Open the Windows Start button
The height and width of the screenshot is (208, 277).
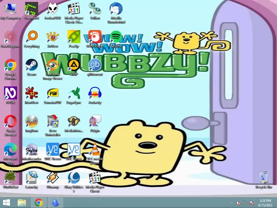(x=6, y=203)
